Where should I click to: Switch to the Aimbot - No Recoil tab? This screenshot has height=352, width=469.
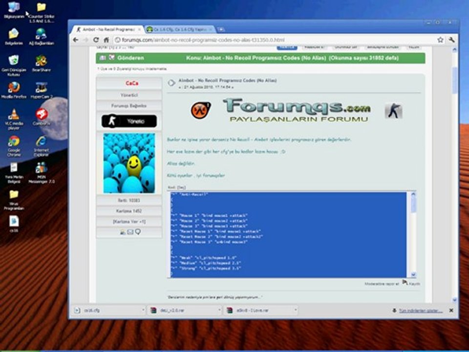108,29
